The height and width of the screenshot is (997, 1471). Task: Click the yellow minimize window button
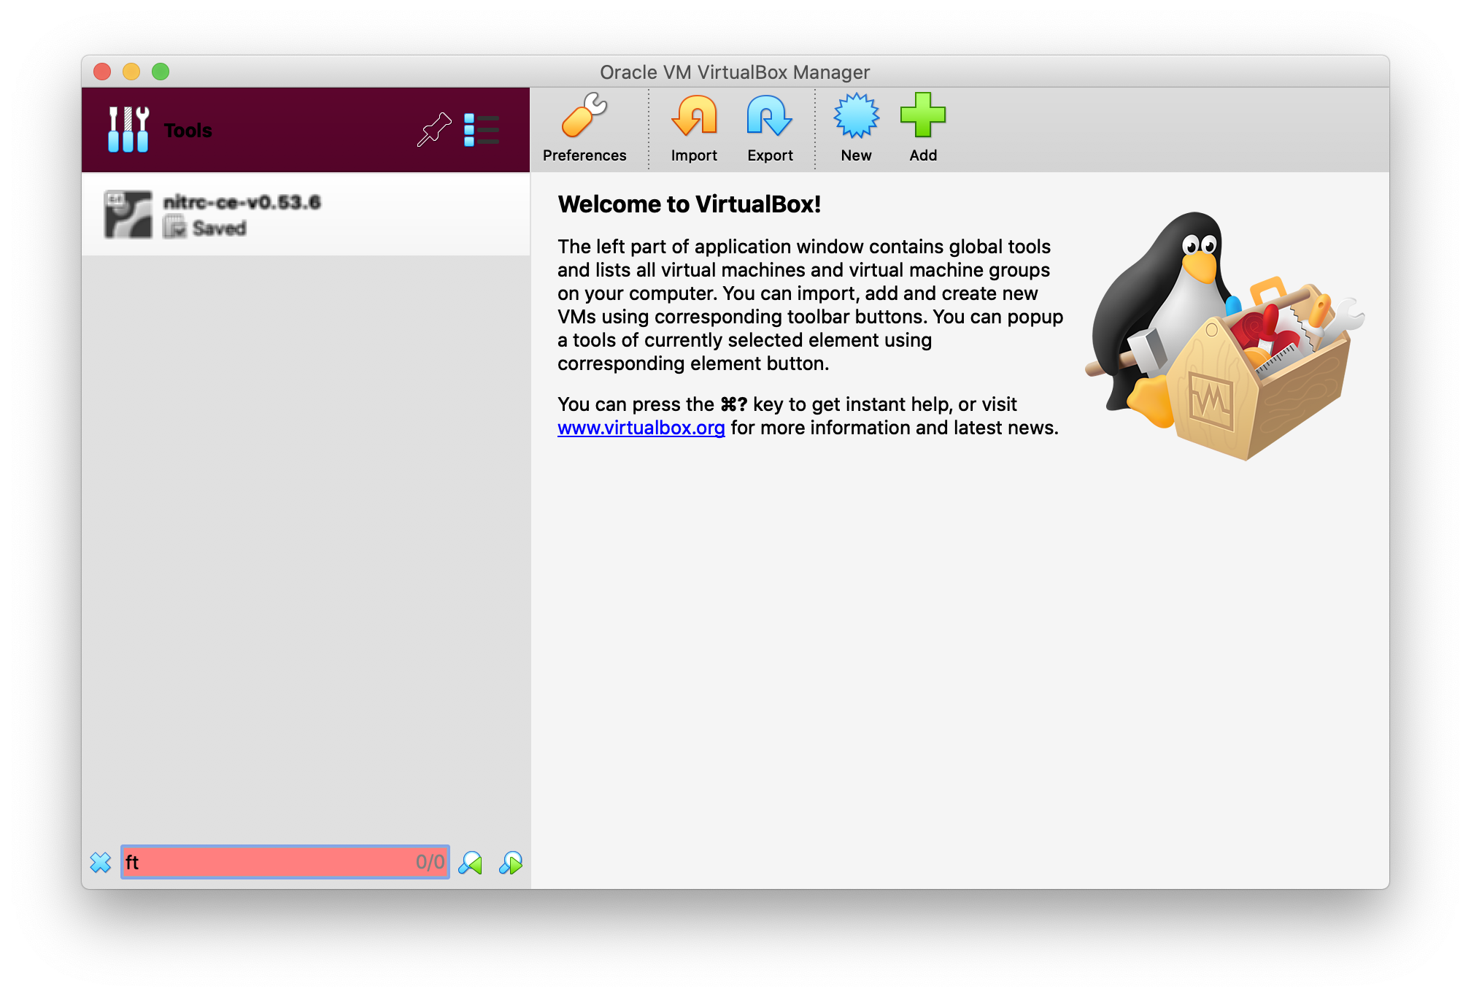pos(131,72)
